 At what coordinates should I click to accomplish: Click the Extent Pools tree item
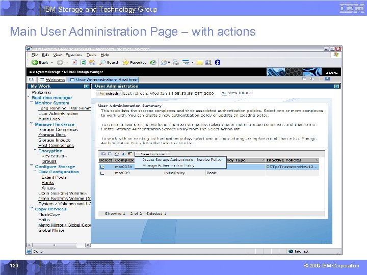pos(54,177)
